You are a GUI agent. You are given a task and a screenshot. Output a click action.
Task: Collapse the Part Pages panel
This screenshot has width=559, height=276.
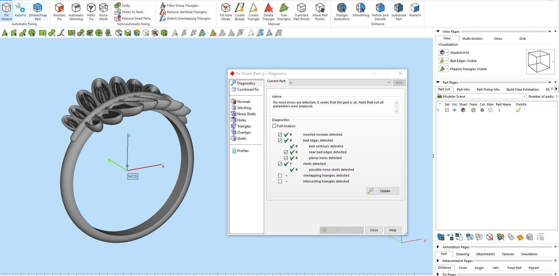tap(438, 82)
